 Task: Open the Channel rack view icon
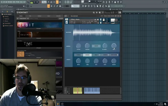tap(89, 6)
